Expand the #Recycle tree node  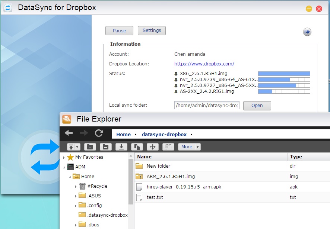[x=76, y=187]
